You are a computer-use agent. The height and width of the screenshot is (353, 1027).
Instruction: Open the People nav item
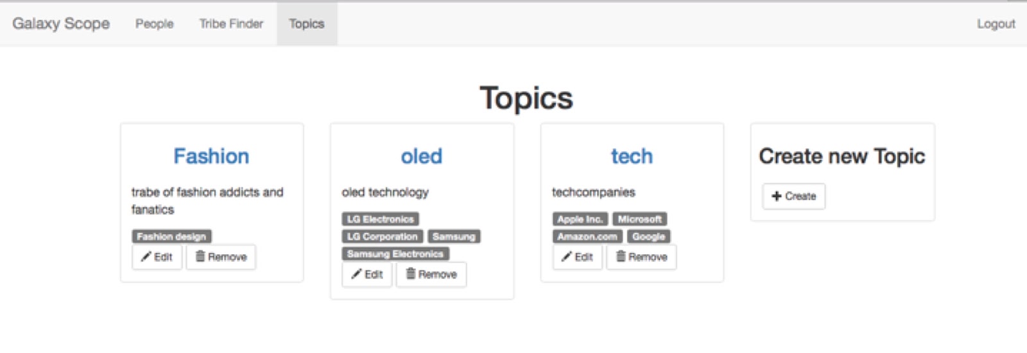point(154,24)
